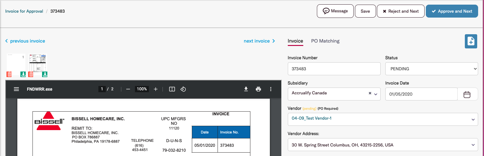This screenshot has width=484, height=156.
Task: Open the Status dropdown showing PENDING
Action: point(431,69)
